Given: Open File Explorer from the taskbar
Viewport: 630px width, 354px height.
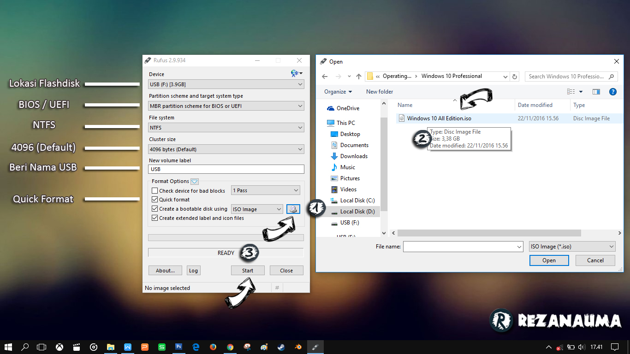Looking at the screenshot, I should coord(111,347).
